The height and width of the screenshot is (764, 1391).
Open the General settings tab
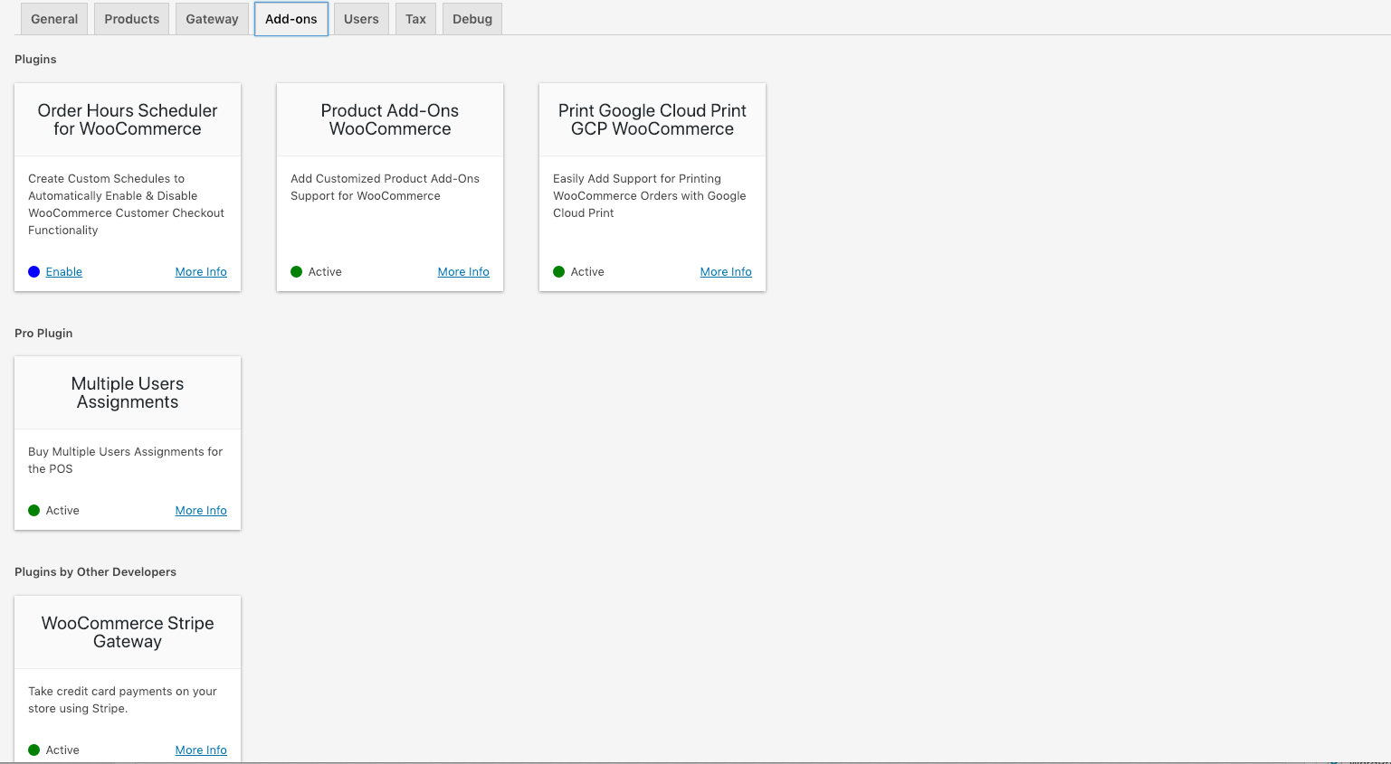point(54,19)
